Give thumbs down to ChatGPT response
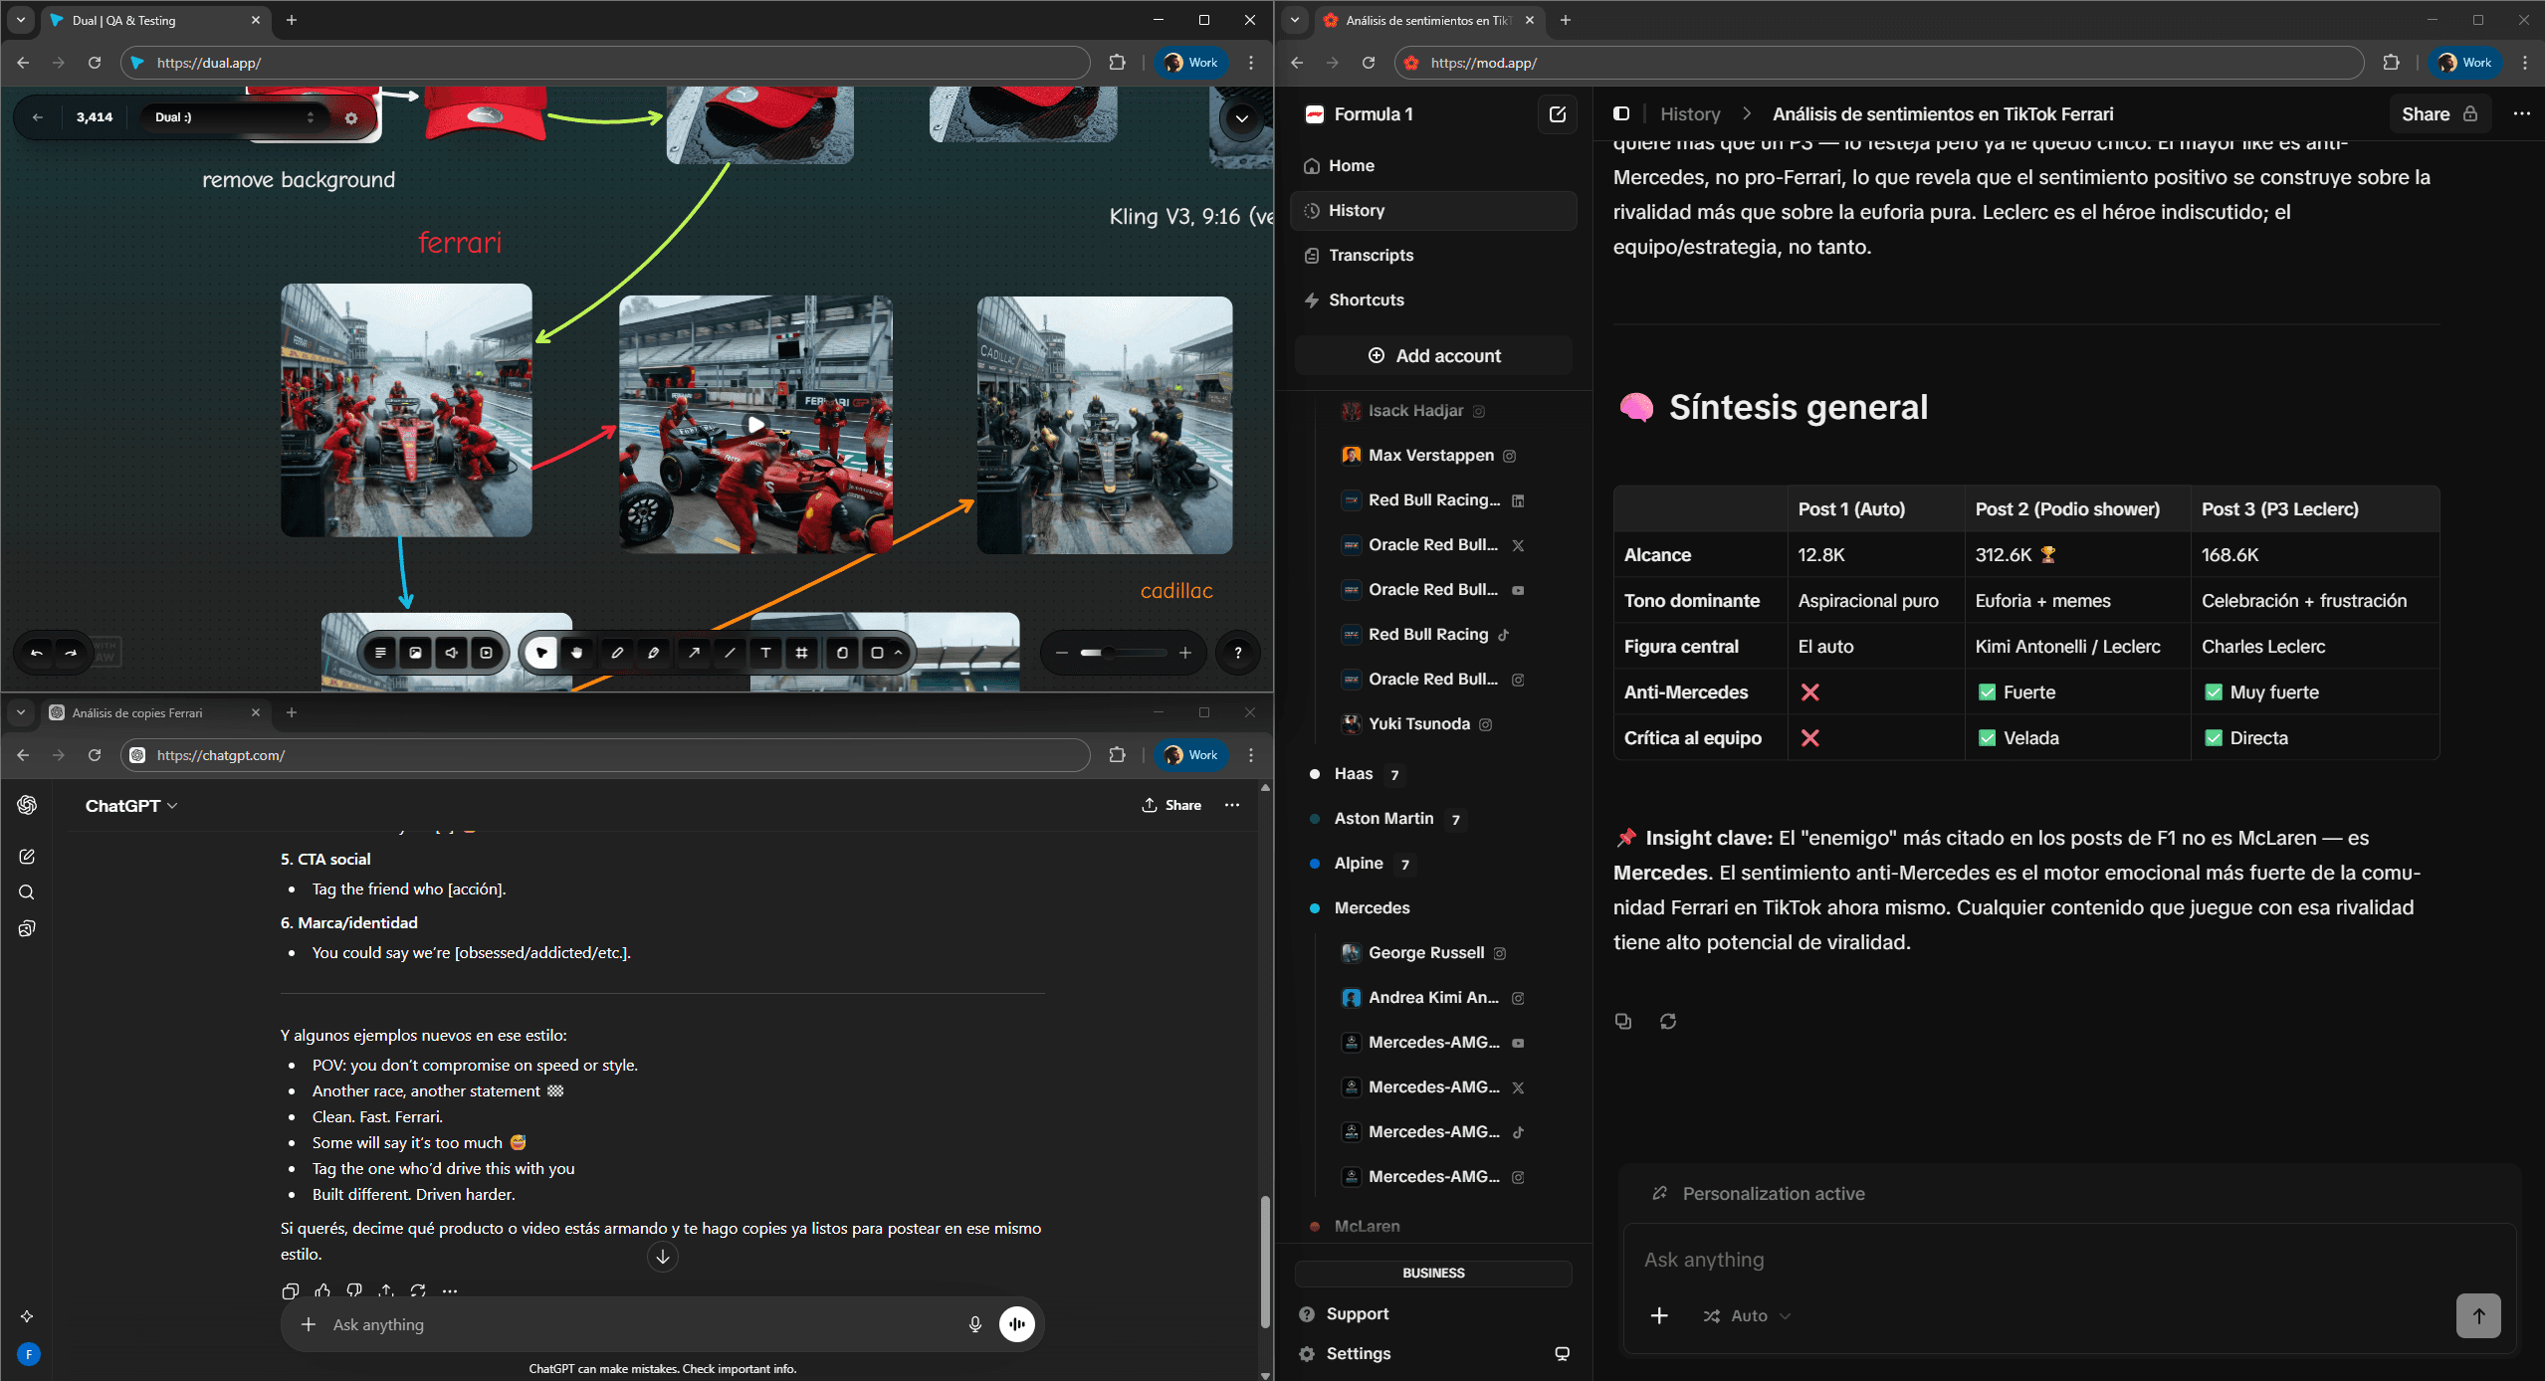This screenshot has width=2545, height=1381. (354, 1290)
